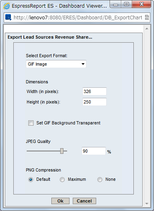Close the Dashboard Viewer window

[x=141, y=4]
